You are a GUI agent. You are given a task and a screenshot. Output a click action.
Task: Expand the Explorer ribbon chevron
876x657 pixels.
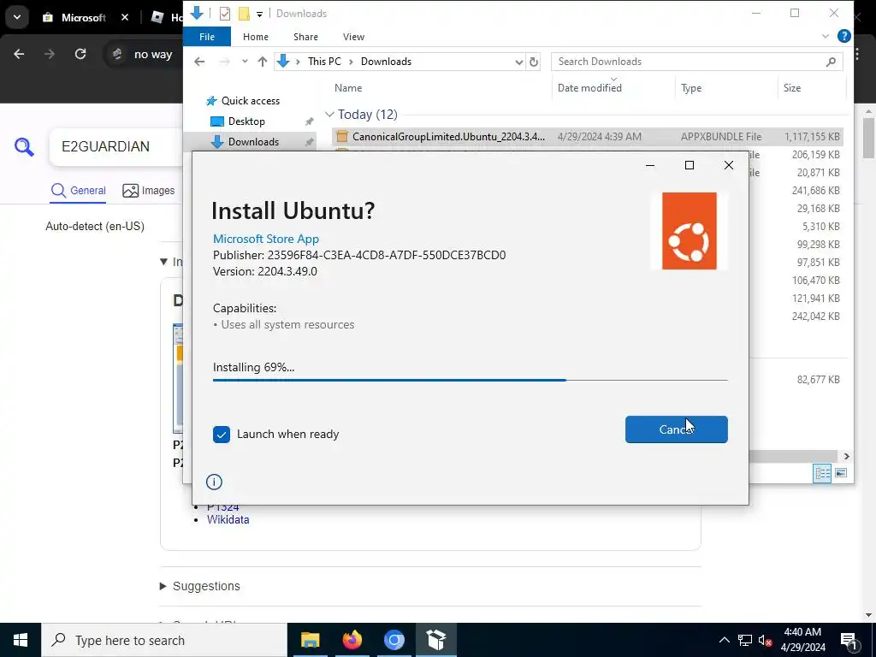click(x=826, y=36)
